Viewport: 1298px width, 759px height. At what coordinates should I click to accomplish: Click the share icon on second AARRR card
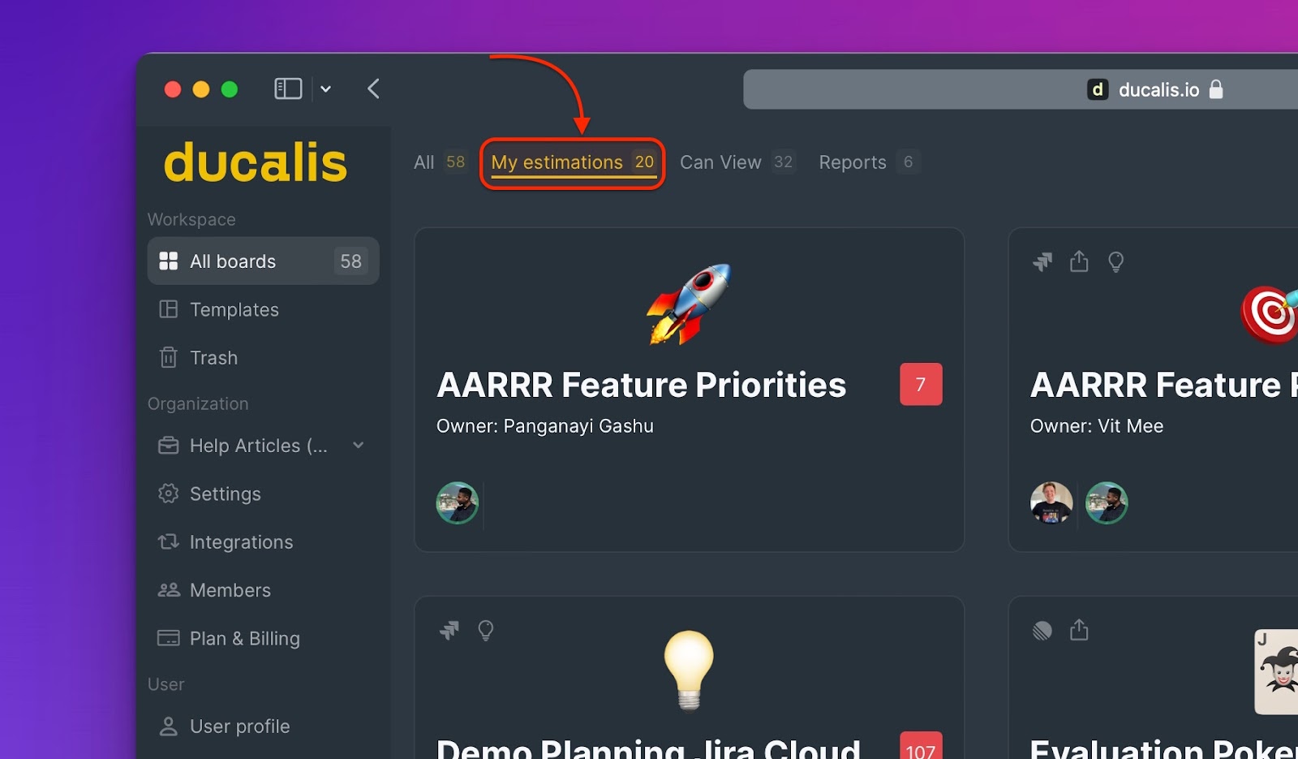click(1078, 261)
